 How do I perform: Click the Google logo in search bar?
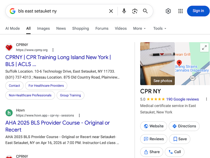coord(12,11)
